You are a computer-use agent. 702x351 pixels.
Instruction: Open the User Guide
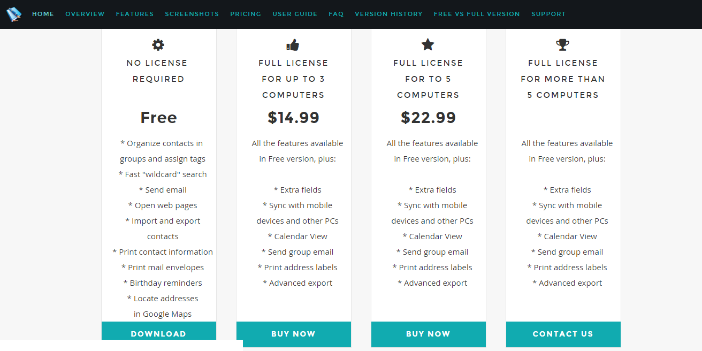[295, 14]
